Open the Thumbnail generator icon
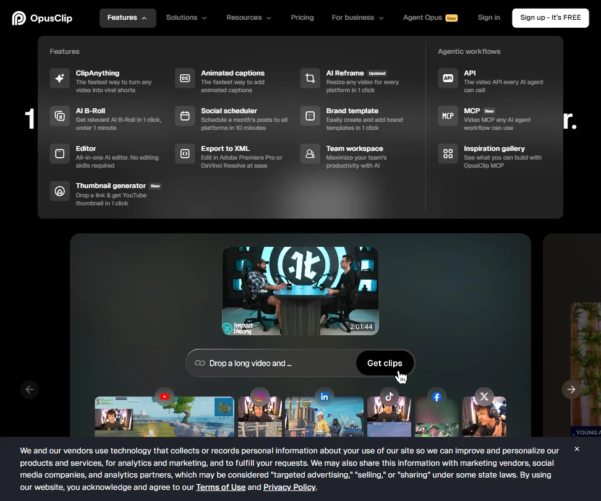This screenshot has width=601, height=501. pyautogui.click(x=60, y=191)
